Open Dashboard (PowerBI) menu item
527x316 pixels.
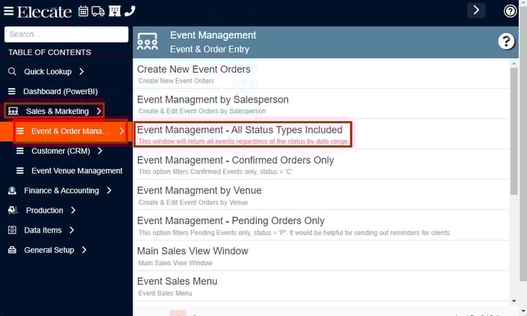[x=61, y=91]
